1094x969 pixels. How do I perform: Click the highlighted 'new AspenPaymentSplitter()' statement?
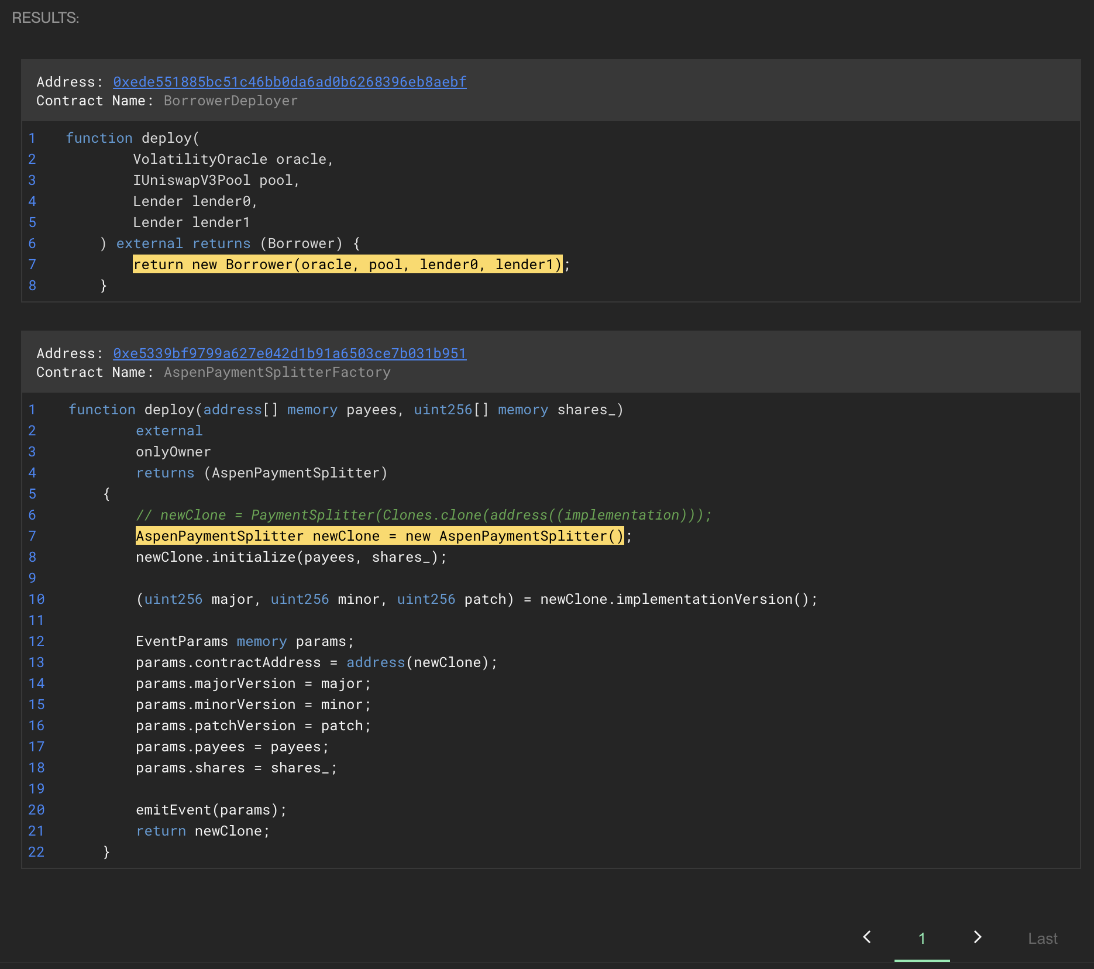point(380,536)
